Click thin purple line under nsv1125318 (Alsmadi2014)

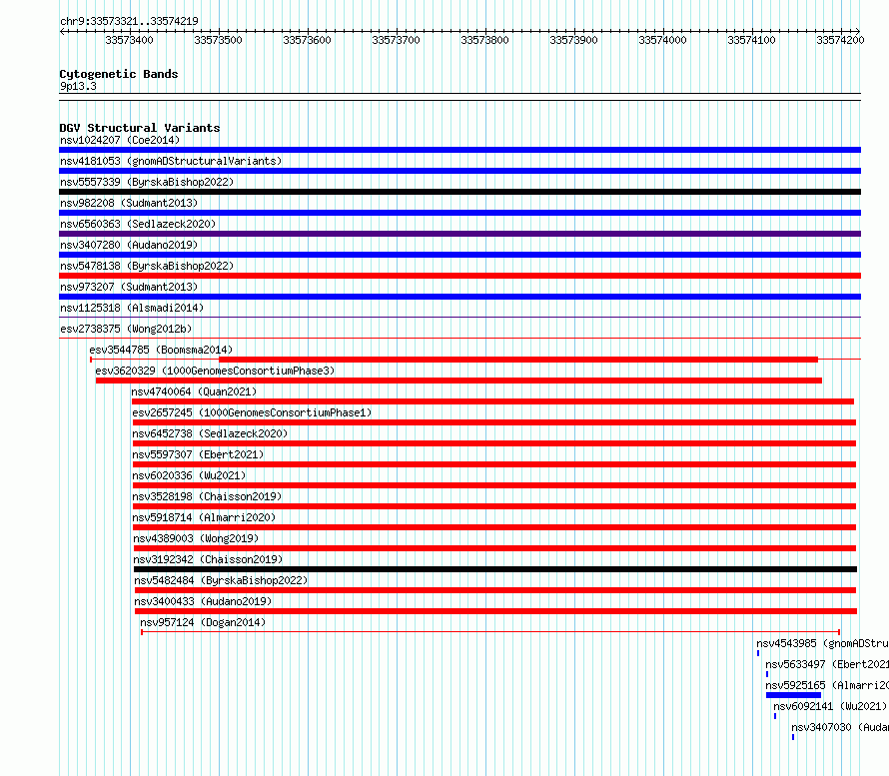coord(459,318)
